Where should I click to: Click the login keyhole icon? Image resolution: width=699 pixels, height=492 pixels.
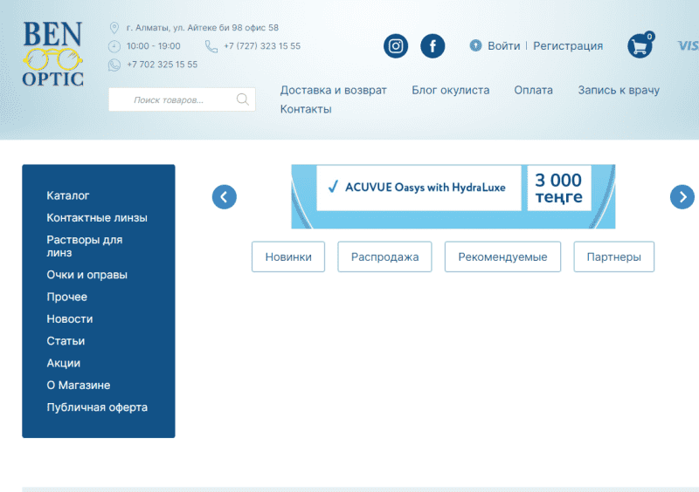pyautogui.click(x=475, y=45)
